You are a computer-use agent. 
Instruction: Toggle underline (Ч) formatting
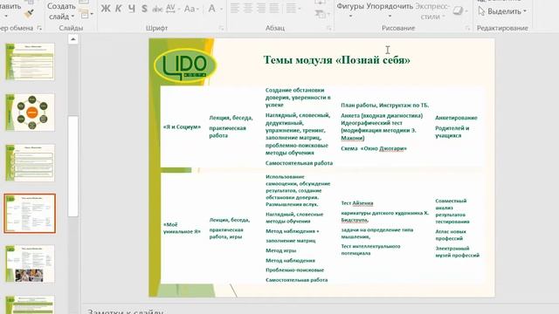(x=132, y=8)
